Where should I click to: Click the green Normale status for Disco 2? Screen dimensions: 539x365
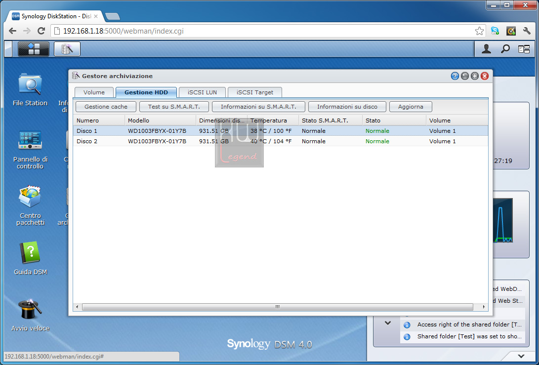coord(377,141)
